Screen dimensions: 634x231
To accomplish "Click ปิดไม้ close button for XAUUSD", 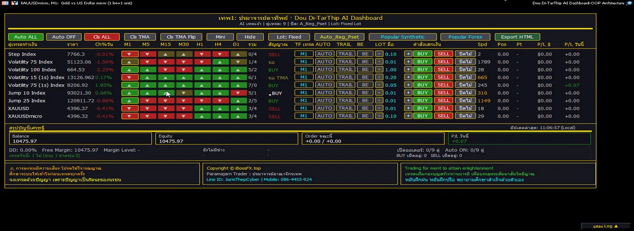I will 465,108.
